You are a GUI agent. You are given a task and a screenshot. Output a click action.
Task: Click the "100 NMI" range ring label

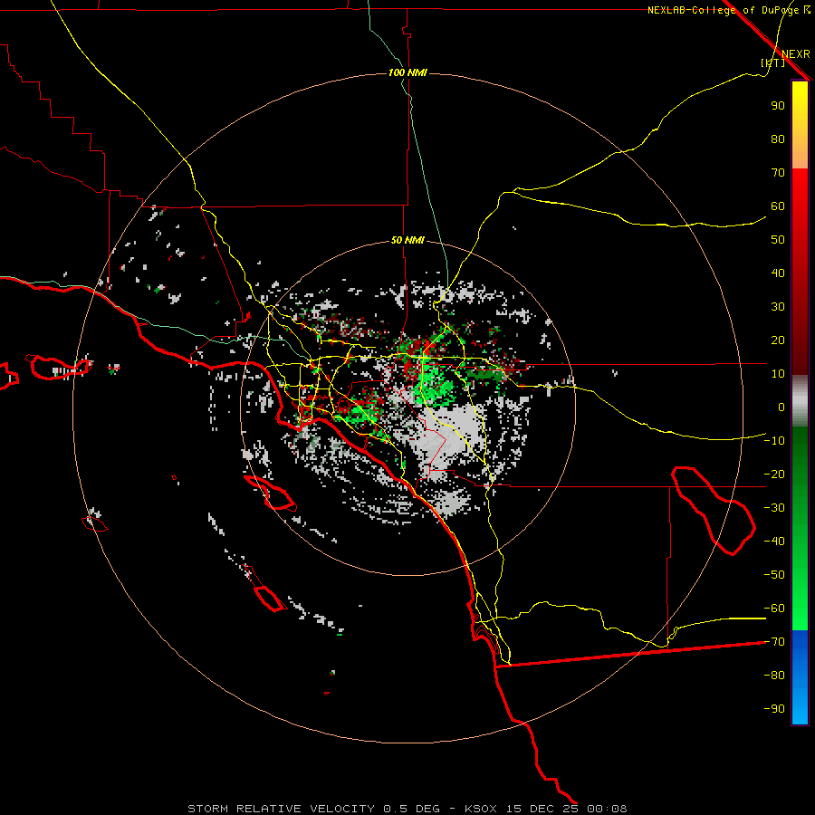[x=407, y=72]
